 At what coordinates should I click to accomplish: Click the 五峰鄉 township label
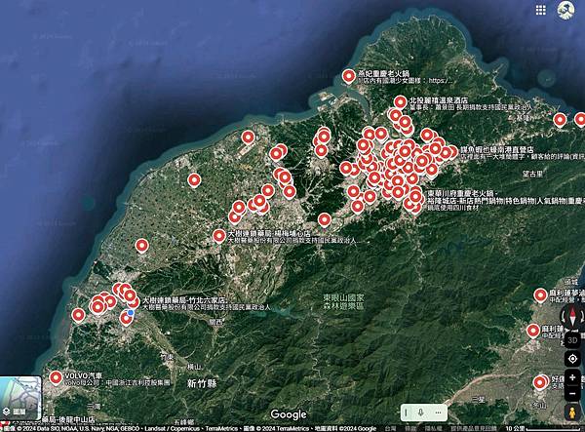tap(184, 423)
